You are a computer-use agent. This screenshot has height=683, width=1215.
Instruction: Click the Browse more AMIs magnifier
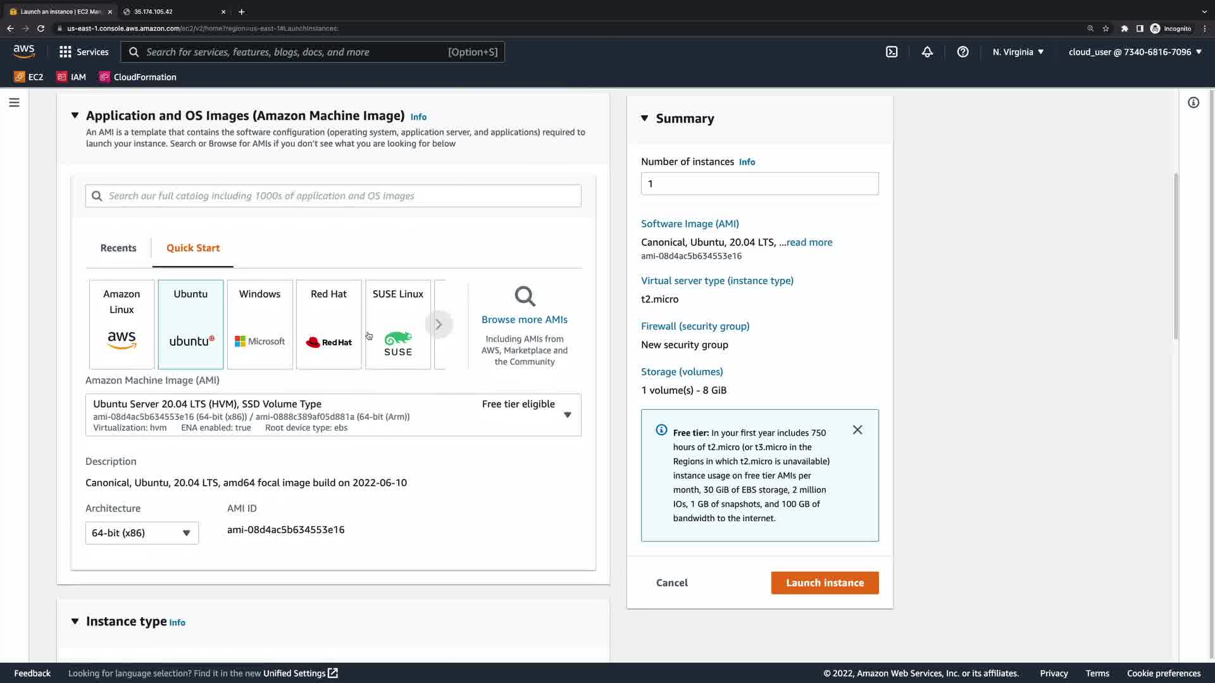pyautogui.click(x=525, y=296)
